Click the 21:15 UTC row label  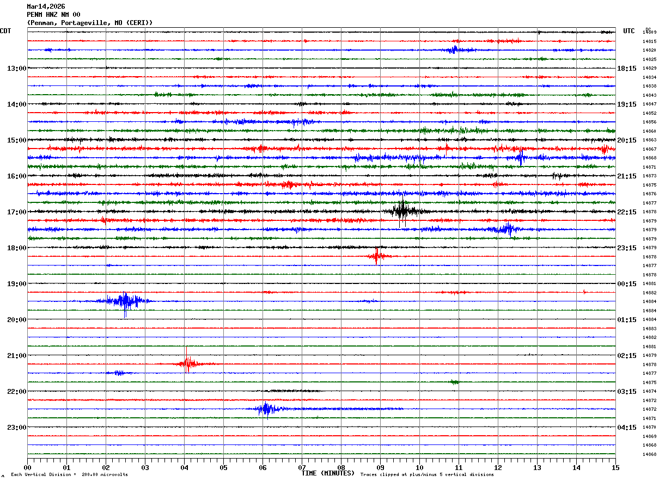tap(627, 176)
